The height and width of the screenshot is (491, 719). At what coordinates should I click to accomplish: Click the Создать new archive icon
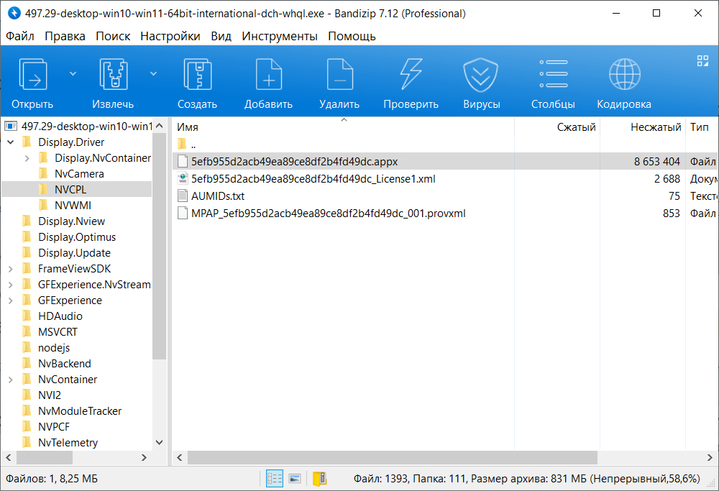tap(197, 74)
